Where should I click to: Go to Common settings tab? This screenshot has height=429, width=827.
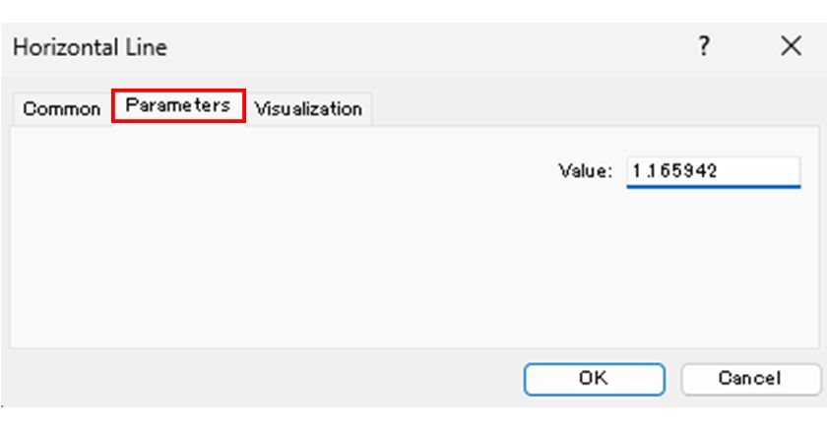pos(61,108)
